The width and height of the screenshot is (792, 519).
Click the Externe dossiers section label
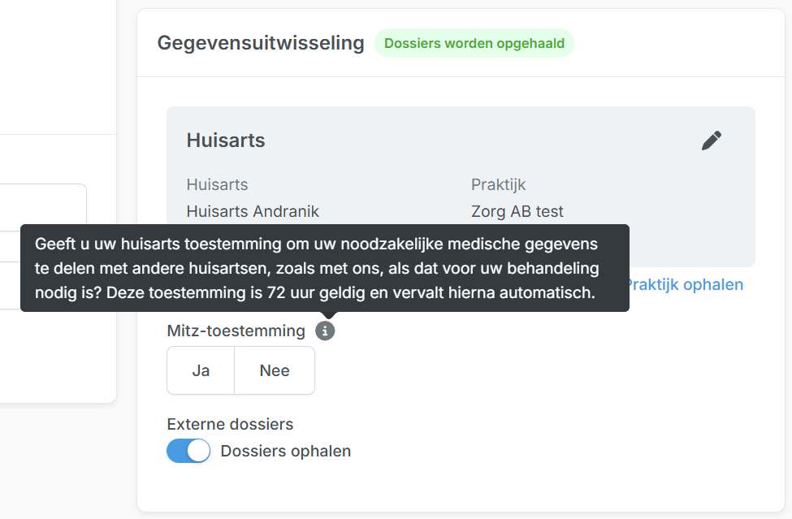click(230, 424)
